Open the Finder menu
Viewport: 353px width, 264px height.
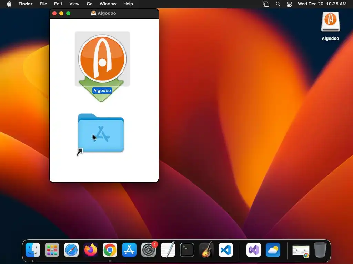coord(26,4)
